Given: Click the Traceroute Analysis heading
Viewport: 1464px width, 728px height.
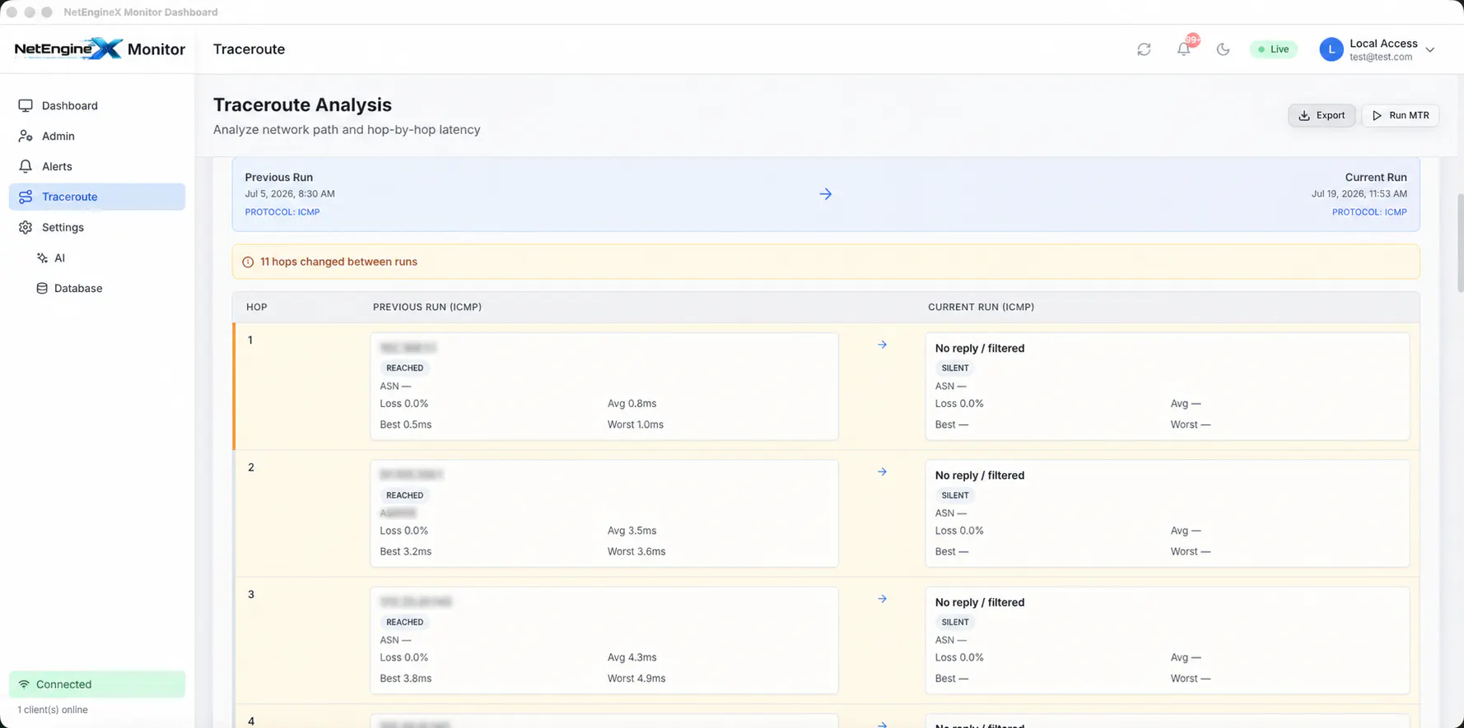Looking at the screenshot, I should pos(302,105).
